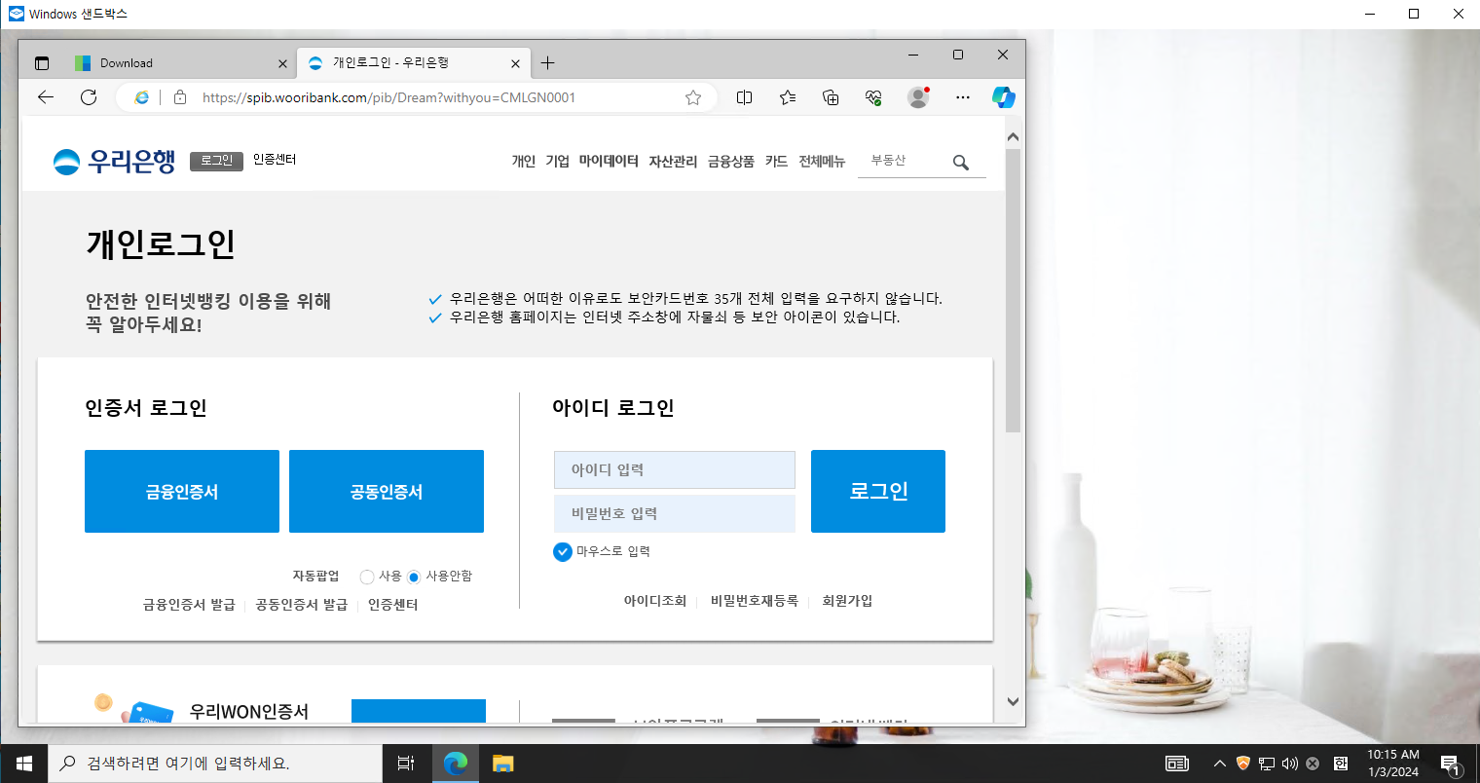The image size is (1480, 783).
Task: Click the blue 로그인 button
Action: pyautogui.click(x=878, y=491)
